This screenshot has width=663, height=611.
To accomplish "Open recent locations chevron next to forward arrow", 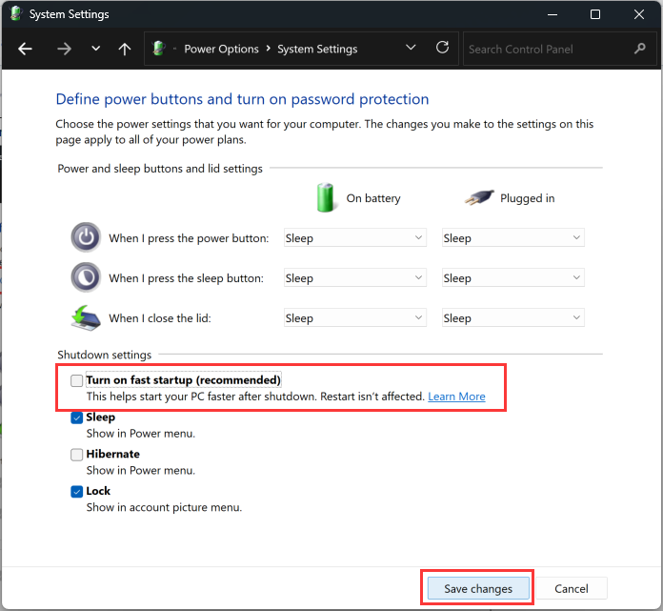I will click(96, 49).
